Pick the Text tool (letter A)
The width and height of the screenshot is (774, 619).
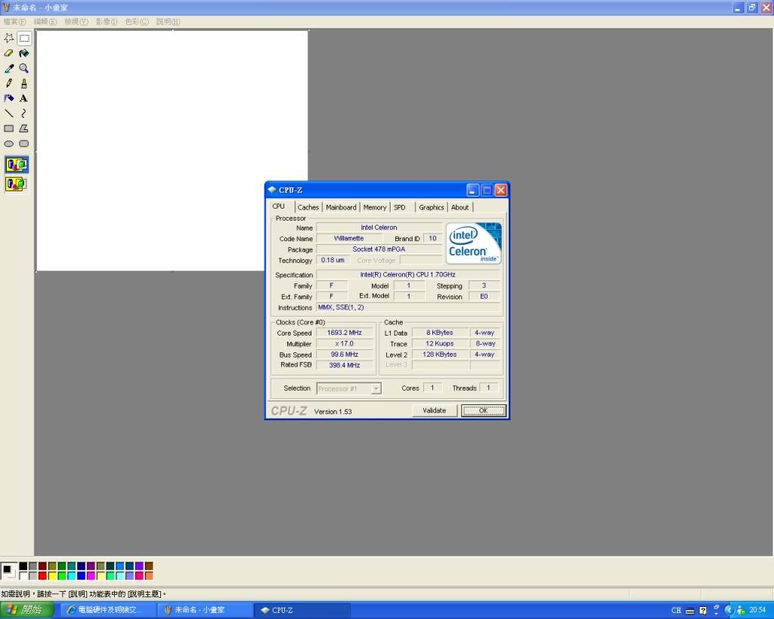tap(23, 98)
